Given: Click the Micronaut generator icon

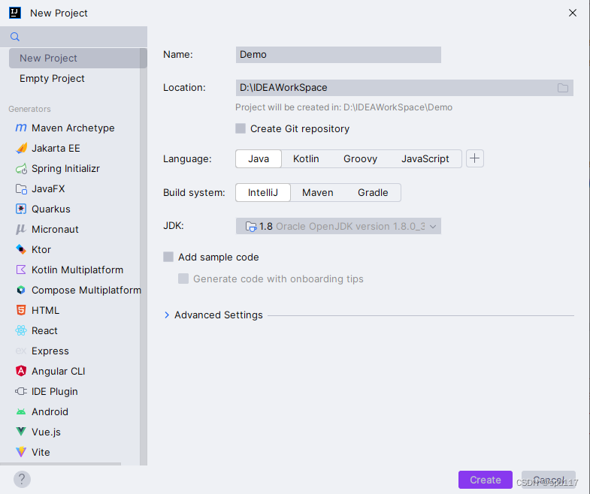Looking at the screenshot, I should [21, 229].
